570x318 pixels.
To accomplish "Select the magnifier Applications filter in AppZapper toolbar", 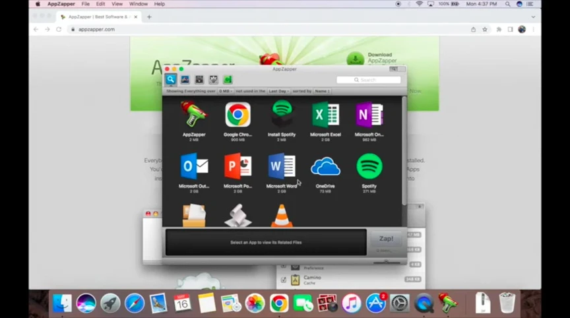I will 170,80.
